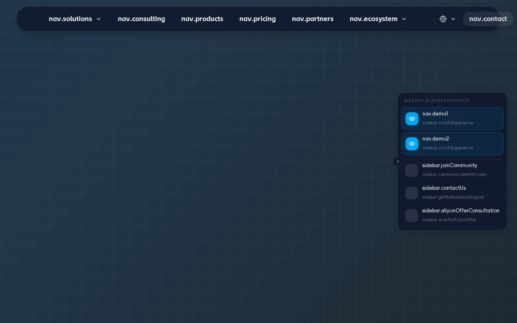Click the sidebar.contactUs icon square
Viewport: 517px width, 323px height.
tap(412, 193)
